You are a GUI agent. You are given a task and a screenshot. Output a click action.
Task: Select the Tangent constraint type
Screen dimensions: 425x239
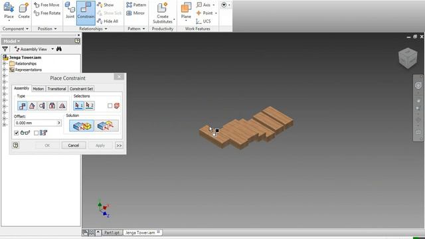42,106
